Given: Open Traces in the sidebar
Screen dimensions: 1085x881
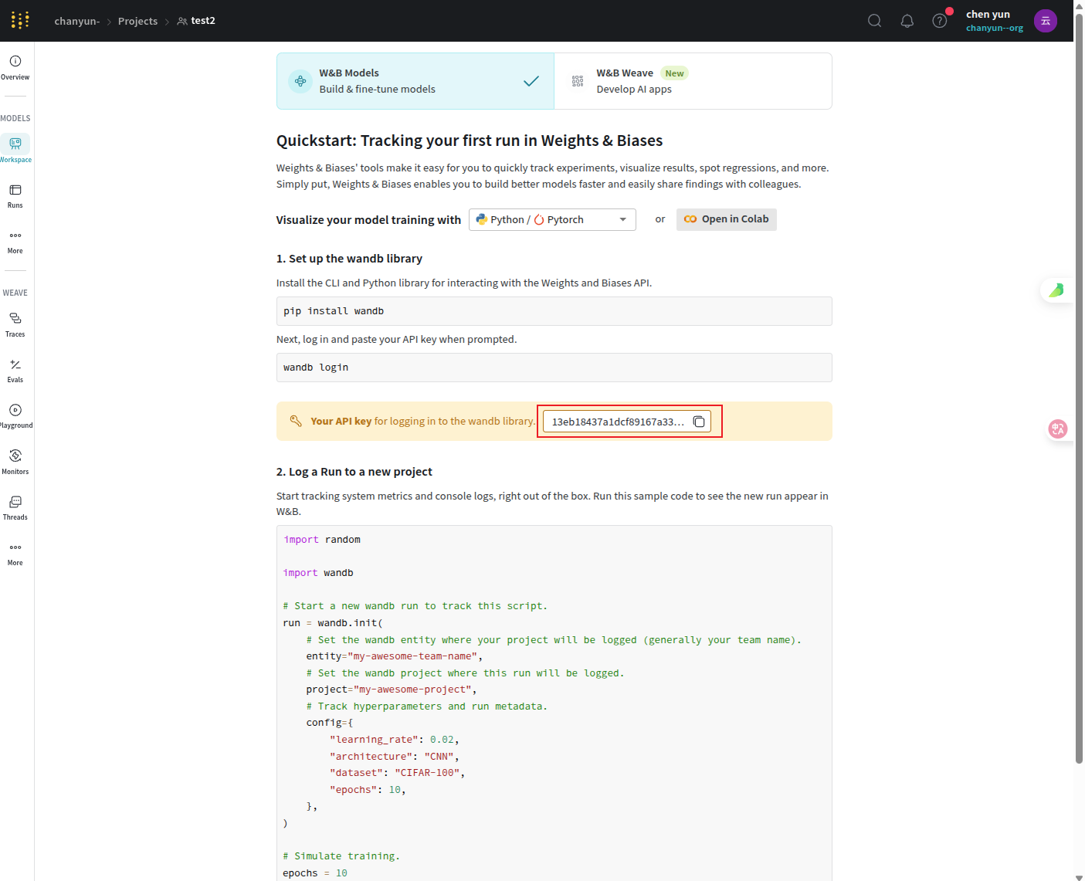Looking at the screenshot, I should pyautogui.click(x=15, y=325).
